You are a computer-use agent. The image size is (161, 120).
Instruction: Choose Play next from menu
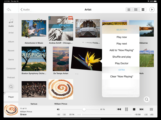122,44
